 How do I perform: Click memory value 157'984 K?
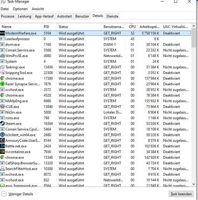(152, 78)
